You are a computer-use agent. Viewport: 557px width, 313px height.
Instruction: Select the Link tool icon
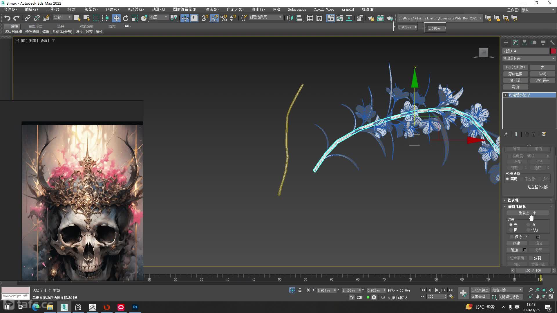[27, 18]
